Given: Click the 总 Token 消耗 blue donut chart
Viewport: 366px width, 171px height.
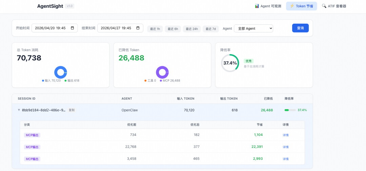Looking at the screenshot, I should 61,72.
